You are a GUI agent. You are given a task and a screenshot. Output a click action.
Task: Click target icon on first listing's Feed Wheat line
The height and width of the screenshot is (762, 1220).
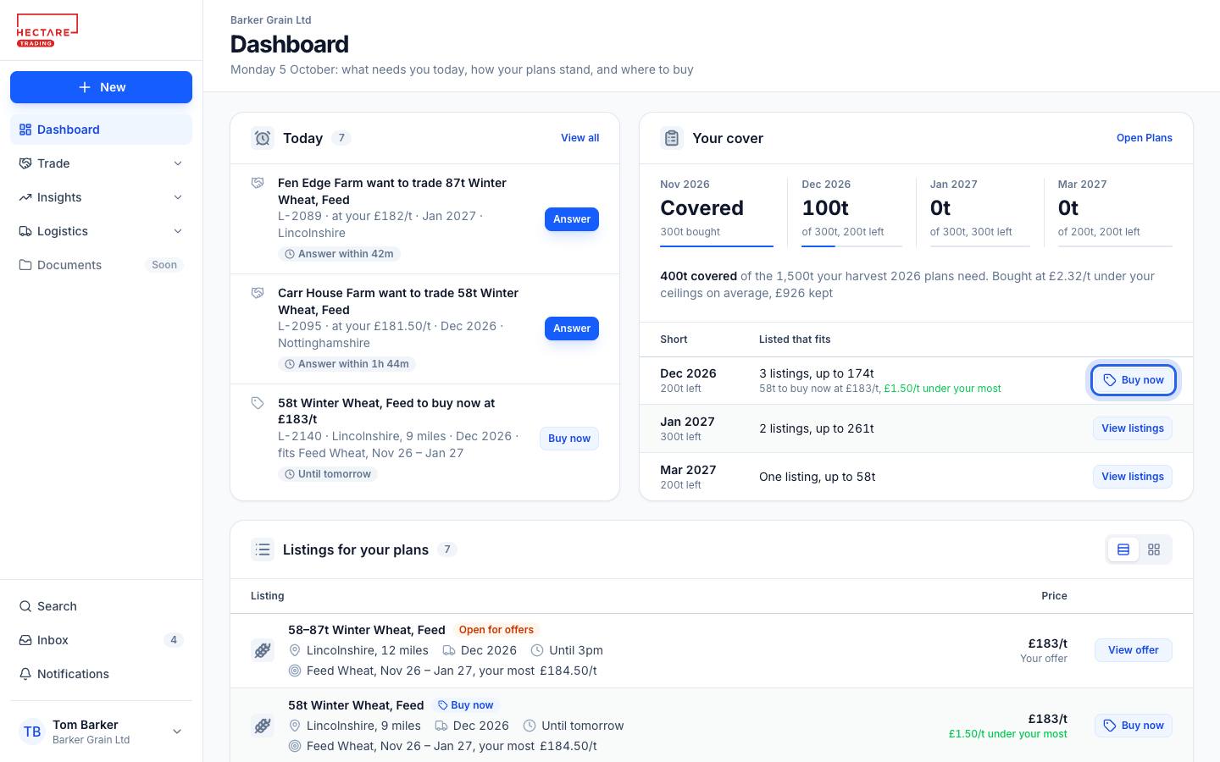point(295,671)
